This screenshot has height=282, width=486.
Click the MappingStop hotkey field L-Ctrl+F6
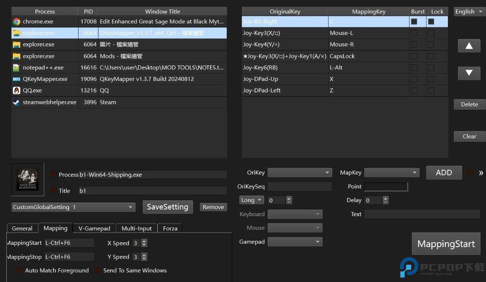pyautogui.click(x=69, y=257)
